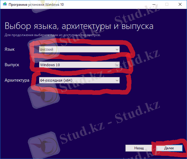Click the Выпуск label
The width and height of the screenshot is (187, 159).
tap(12, 65)
